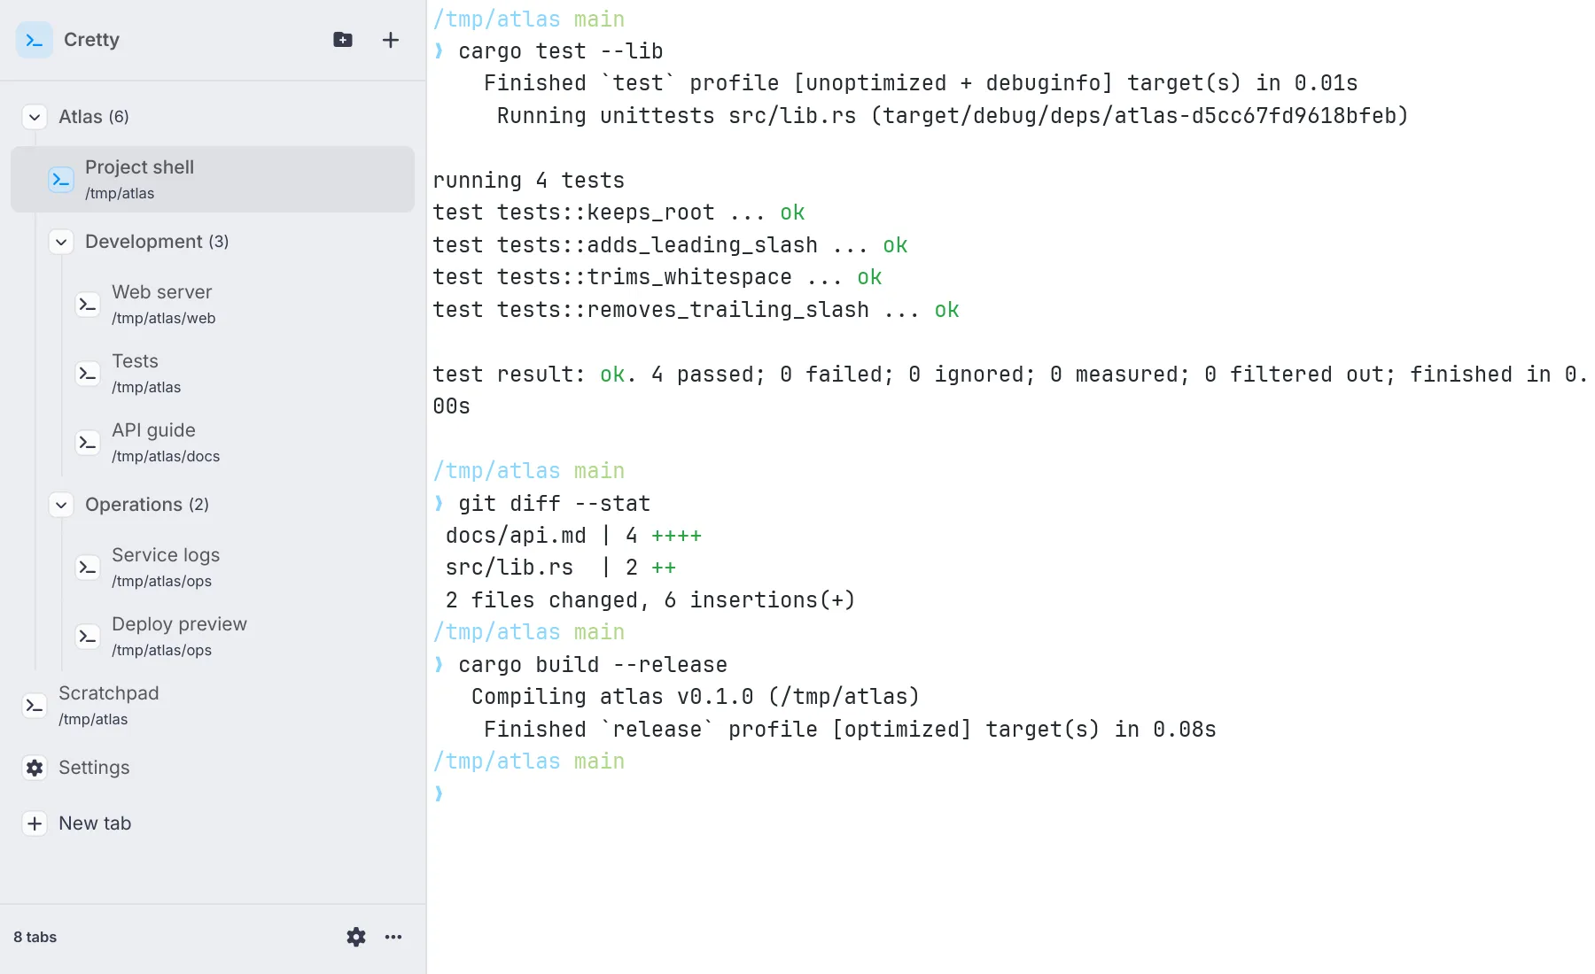This screenshot has width=1595, height=974.
Task: Click the Scratchpad terminal icon
Action: 35,706
